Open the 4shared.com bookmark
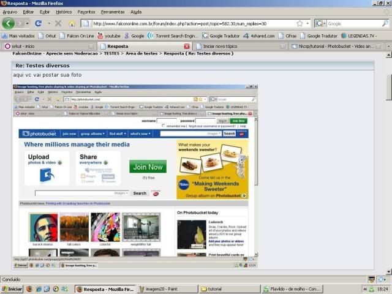This screenshot has height=294, width=392. click(x=259, y=36)
